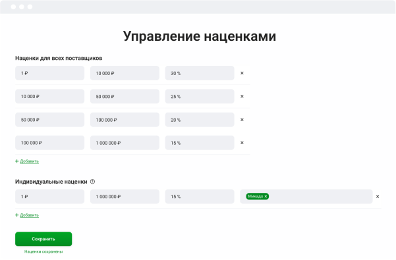This screenshot has width=396, height=260.
Task: Edit the 100 000 ₽ maximum field in third row
Action: pyautogui.click(x=125, y=120)
